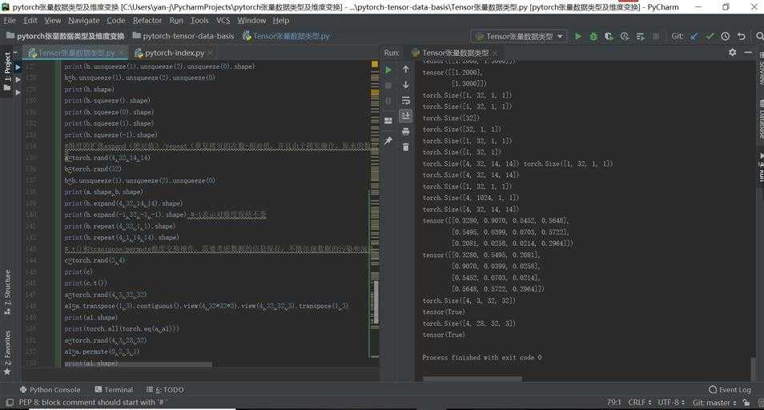764x410 pixels.
Task: Clear all console output trash icon
Action: point(405,147)
